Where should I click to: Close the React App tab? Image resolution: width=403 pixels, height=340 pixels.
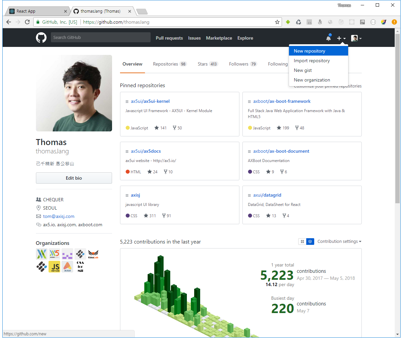(66, 11)
